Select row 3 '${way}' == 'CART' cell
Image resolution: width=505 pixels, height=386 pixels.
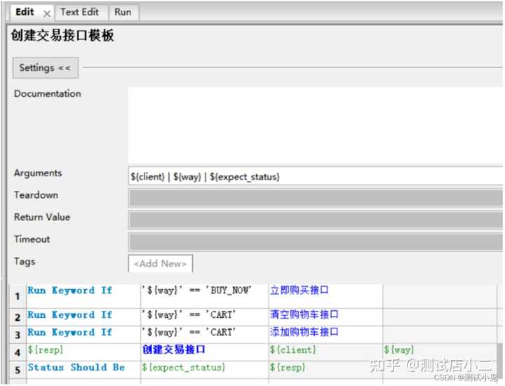tap(205, 335)
